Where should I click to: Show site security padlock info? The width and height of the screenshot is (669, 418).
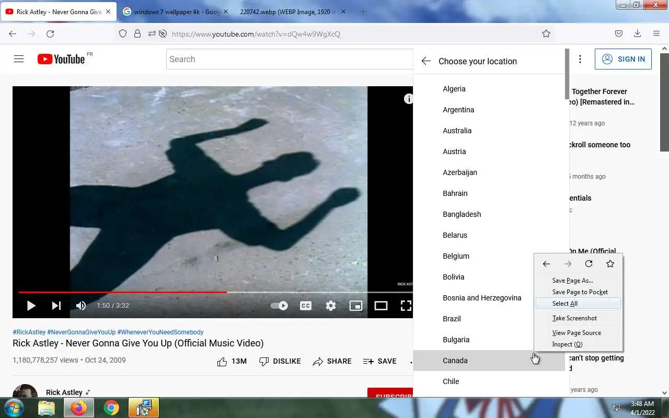coord(137,34)
